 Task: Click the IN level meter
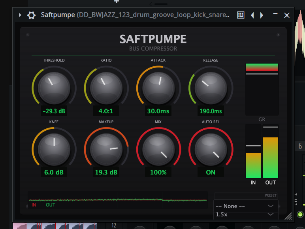coord(253,151)
